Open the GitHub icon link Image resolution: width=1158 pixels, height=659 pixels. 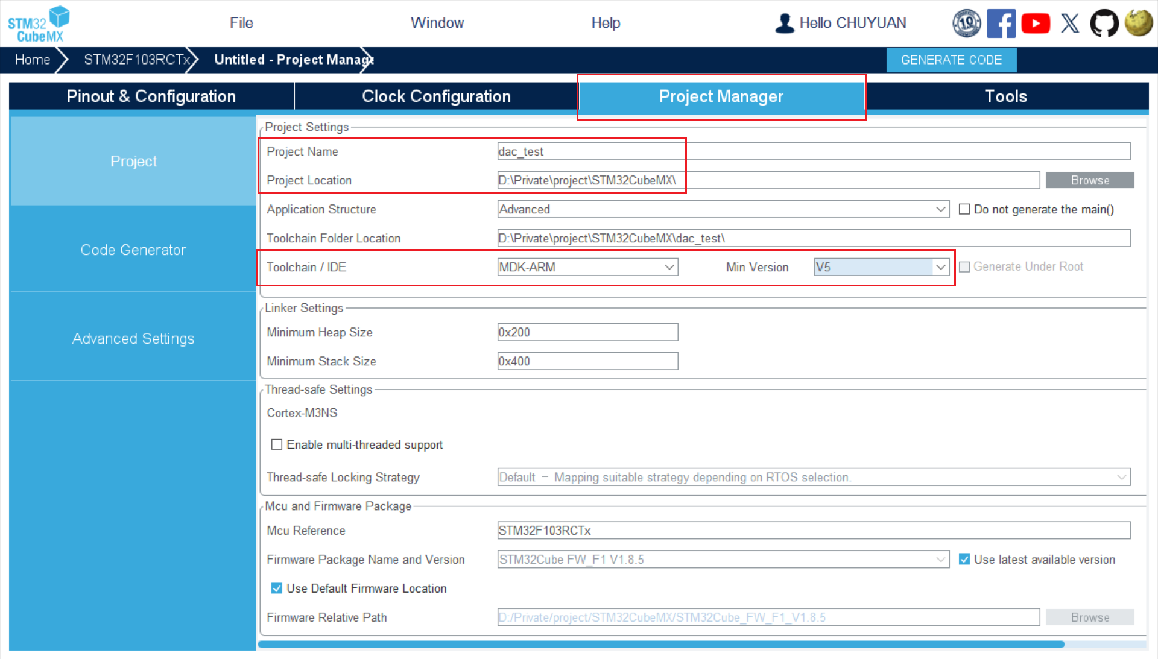tap(1104, 24)
